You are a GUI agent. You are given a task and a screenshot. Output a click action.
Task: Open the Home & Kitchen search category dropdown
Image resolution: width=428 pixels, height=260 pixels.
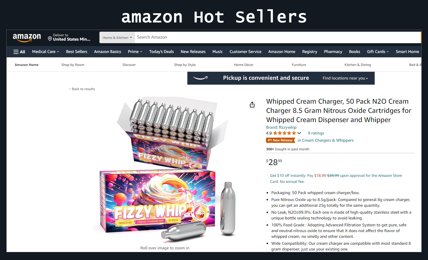click(117, 38)
